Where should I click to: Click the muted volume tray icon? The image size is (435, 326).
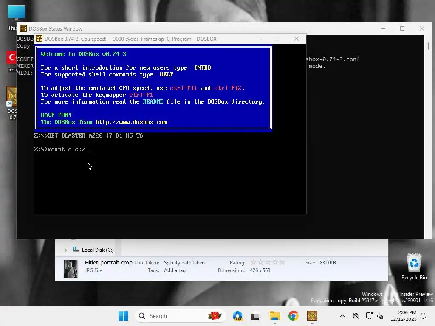click(380, 316)
